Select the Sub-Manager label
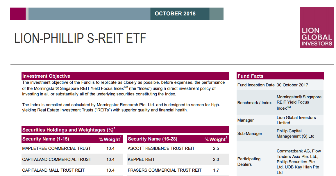This screenshot has height=176, width=336. [250, 134]
